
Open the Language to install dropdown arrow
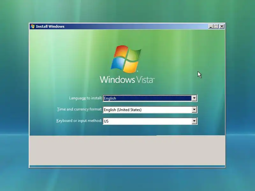click(194, 98)
